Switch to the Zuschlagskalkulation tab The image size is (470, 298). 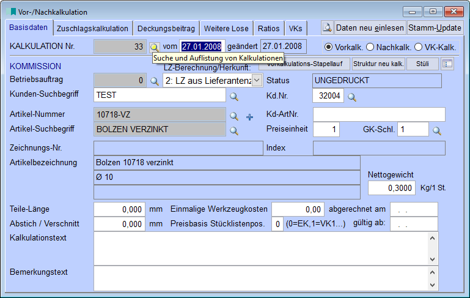(92, 28)
